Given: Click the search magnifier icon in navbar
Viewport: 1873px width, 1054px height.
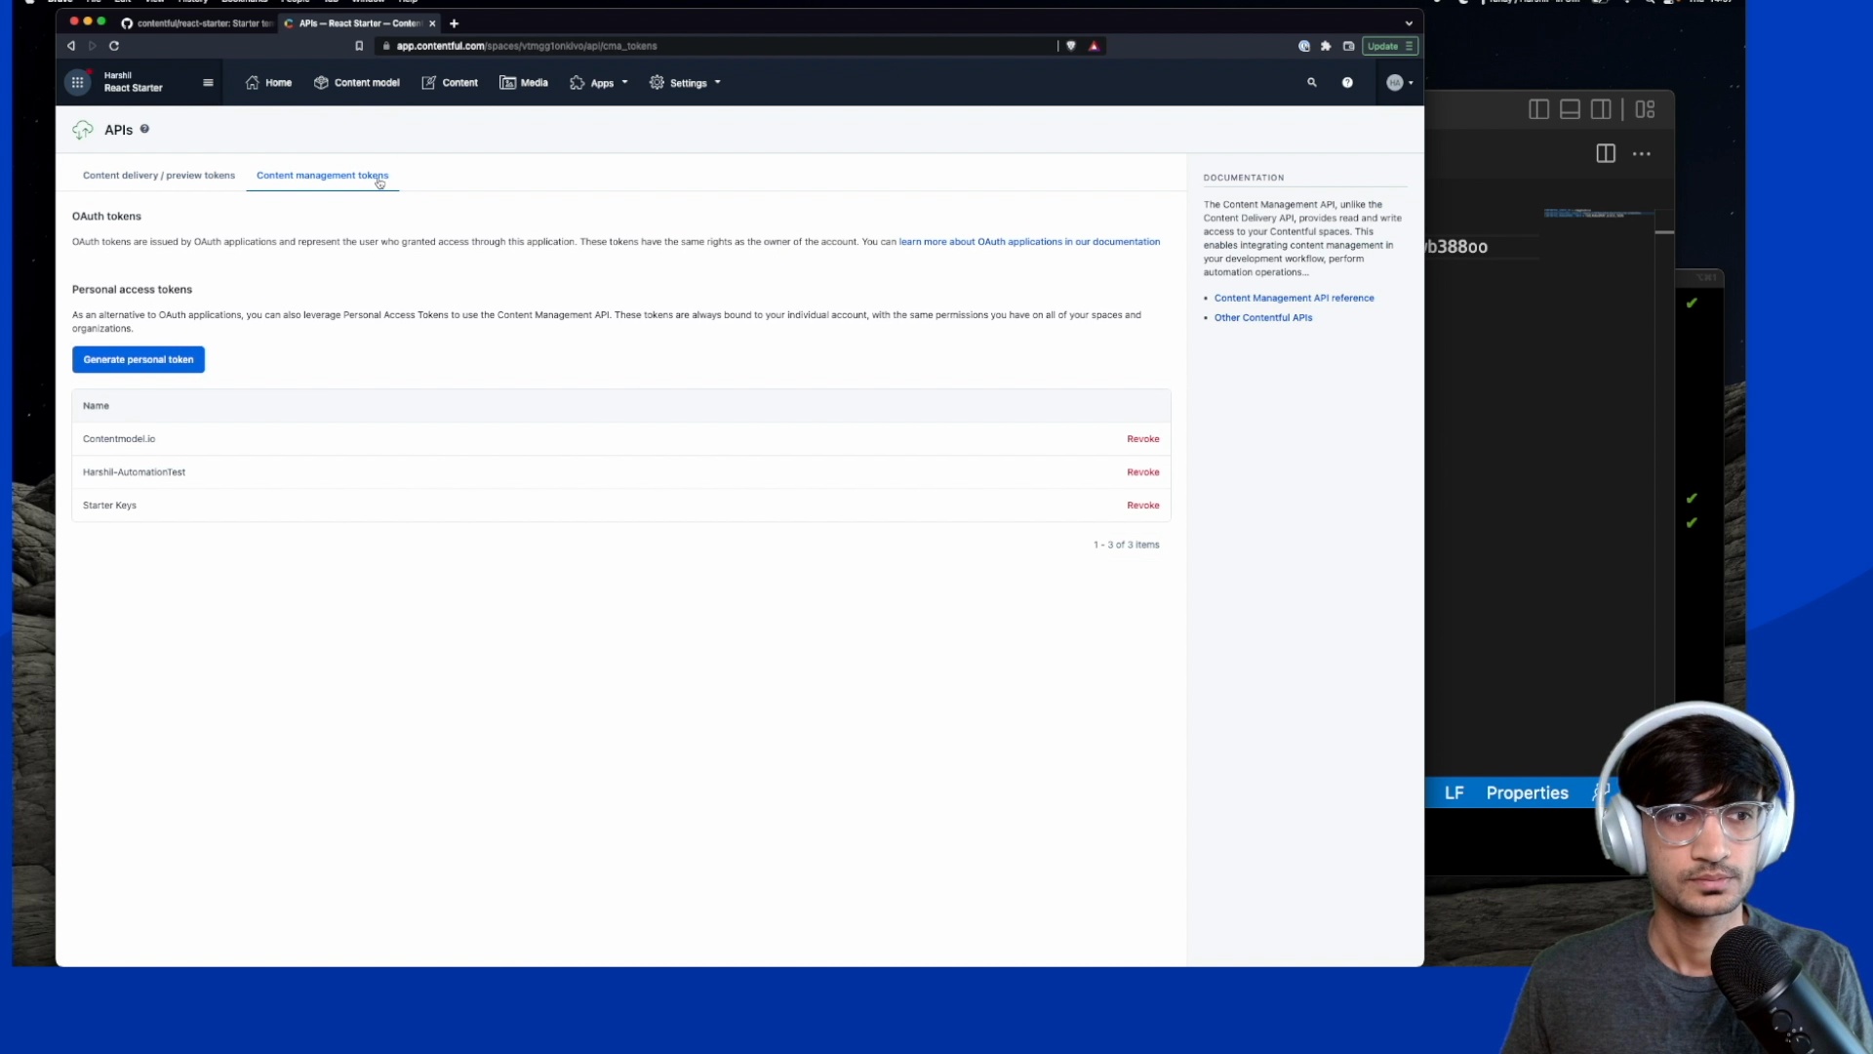Looking at the screenshot, I should coord(1311,83).
